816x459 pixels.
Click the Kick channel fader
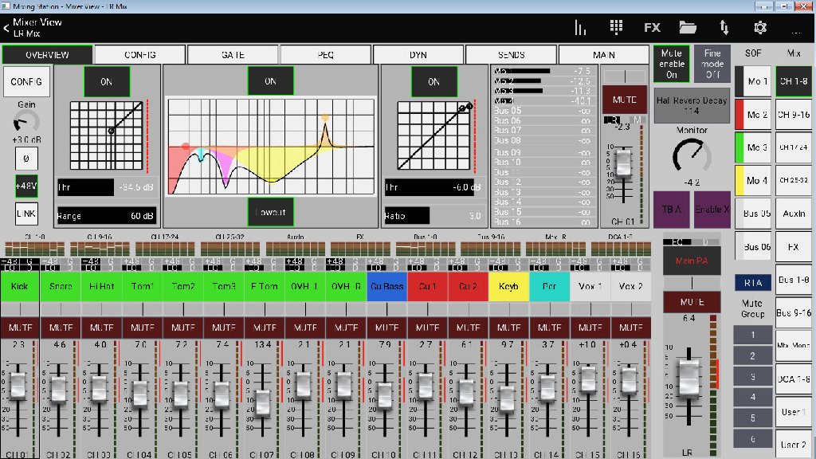(18, 386)
